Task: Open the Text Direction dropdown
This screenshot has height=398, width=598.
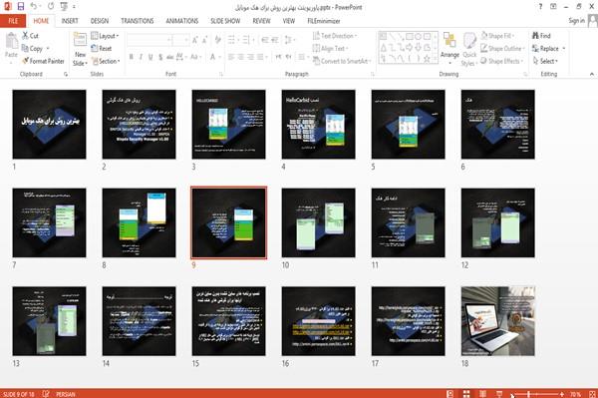Action: coord(335,36)
